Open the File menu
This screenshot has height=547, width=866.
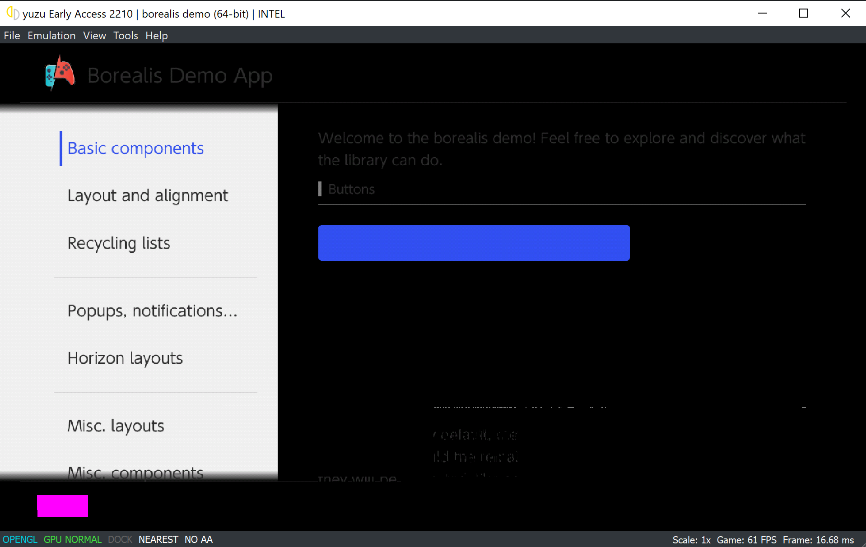pyautogui.click(x=12, y=36)
